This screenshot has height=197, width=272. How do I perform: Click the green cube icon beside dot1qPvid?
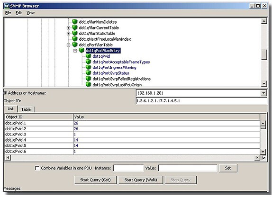88,56
